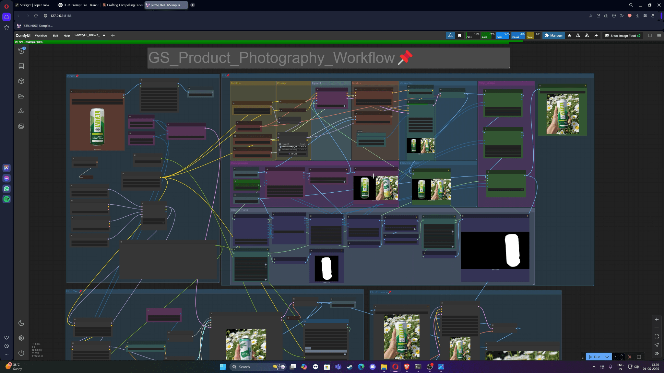Screen dimensions: 664x373
Task: Click the Run button
Action: click(x=594, y=357)
